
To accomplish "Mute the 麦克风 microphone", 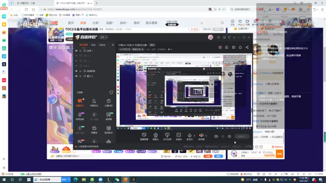I will point(189,137).
